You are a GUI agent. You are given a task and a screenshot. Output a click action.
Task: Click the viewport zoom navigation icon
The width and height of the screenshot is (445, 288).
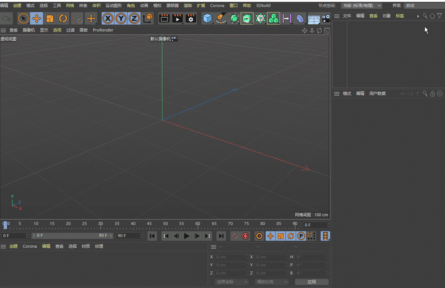click(312, 30)
